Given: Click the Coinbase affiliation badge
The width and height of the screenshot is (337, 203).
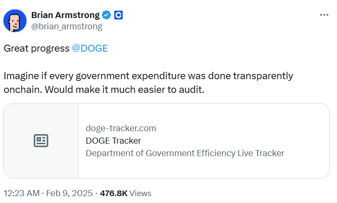Looking at the screenshot, I should [x=118, y=15].
